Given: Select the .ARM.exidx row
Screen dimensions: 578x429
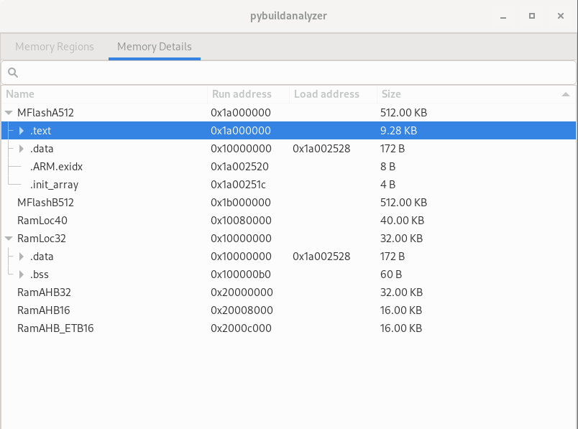Looking at the screenshot, I should coord(288,167).
